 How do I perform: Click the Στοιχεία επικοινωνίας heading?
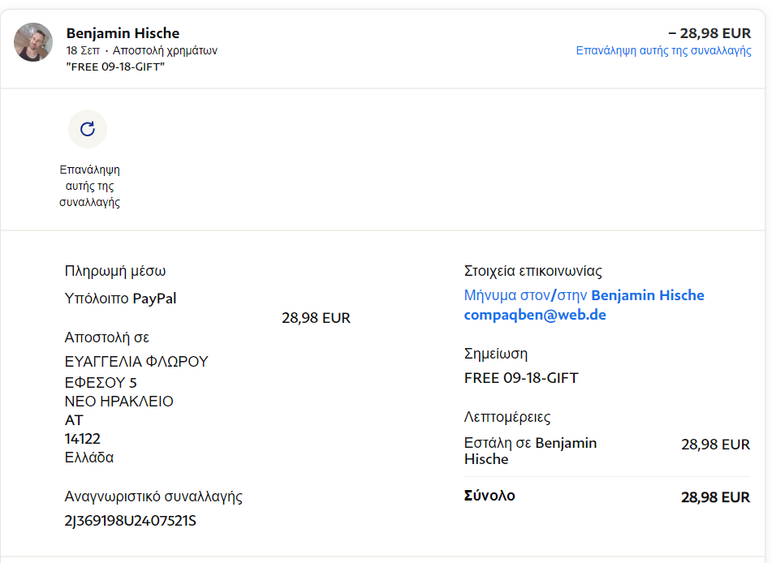(533, 271)
